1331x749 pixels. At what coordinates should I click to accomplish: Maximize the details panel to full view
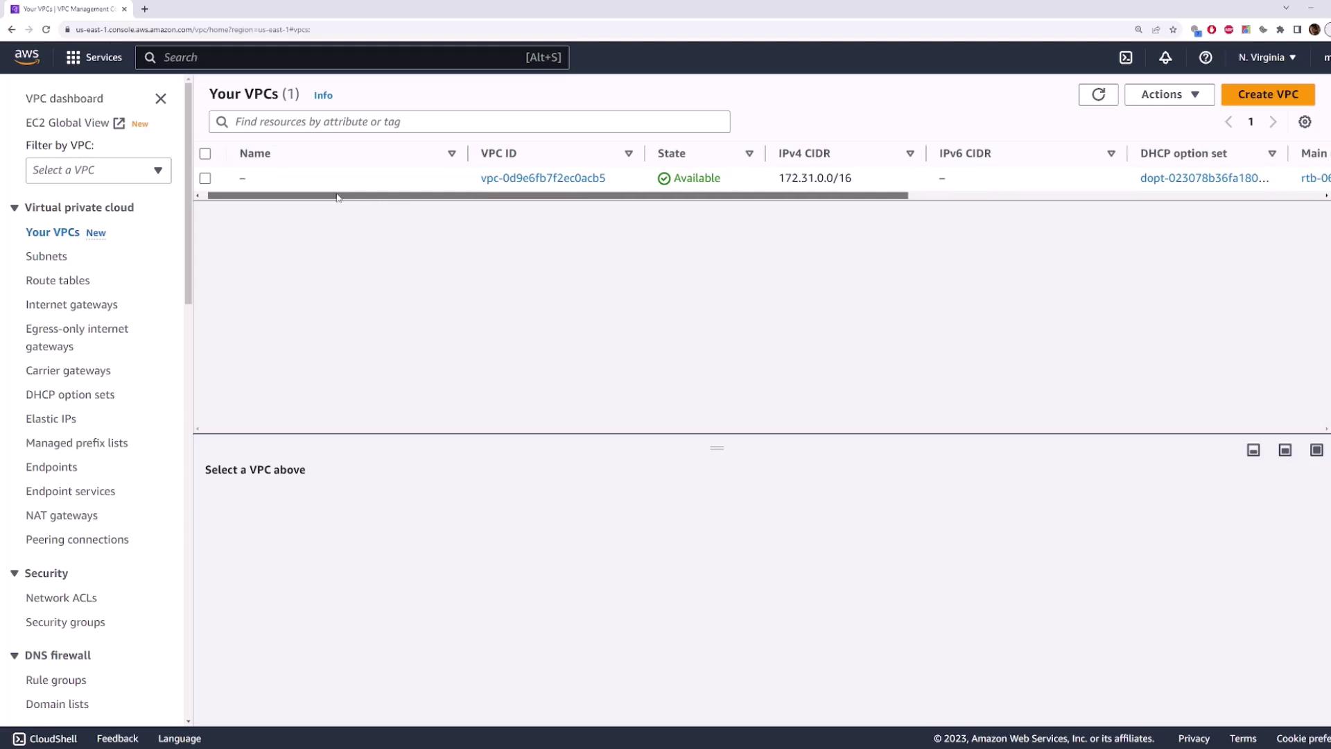pyautogui.click(x=1316, y=450)
